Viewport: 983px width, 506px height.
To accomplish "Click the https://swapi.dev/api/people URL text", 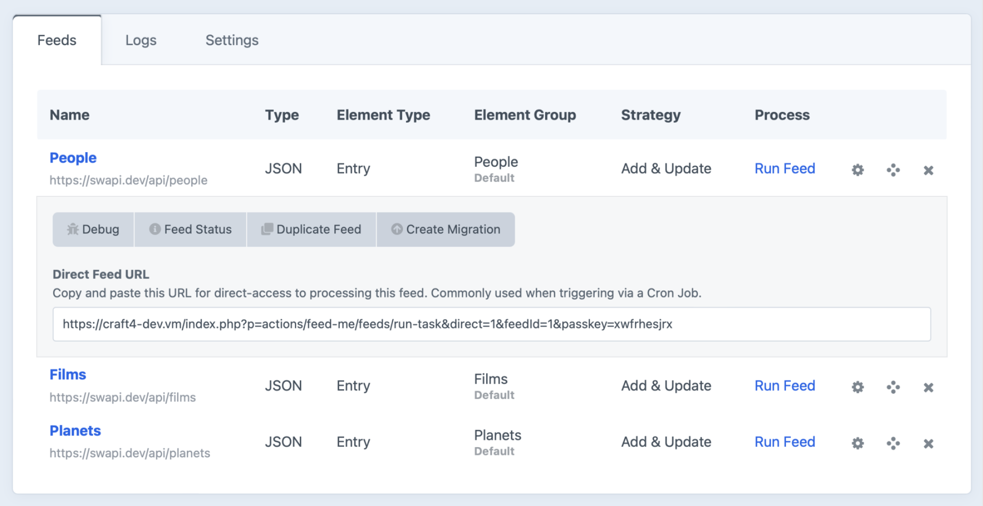I will pos(128,180).
